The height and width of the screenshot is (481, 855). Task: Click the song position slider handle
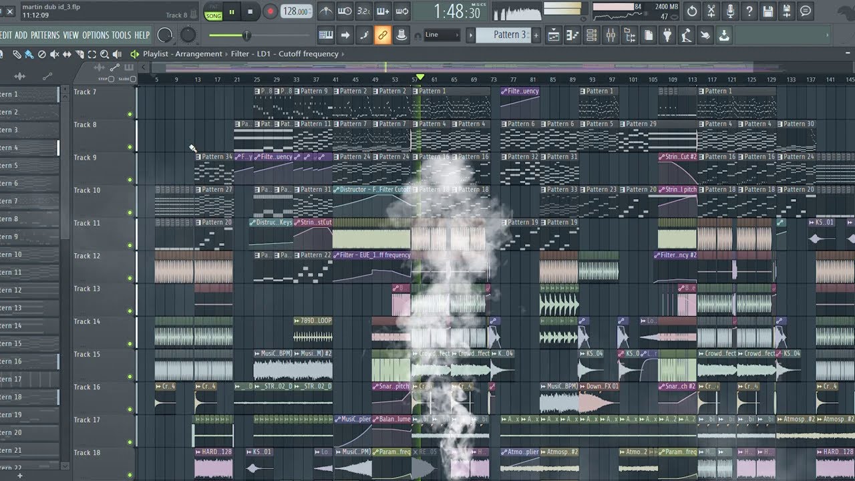click(246, 35)
